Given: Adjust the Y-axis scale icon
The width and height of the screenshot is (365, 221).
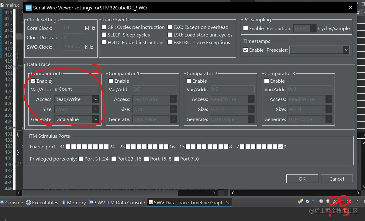Looking at the screenshot, I should pos(314,202).
